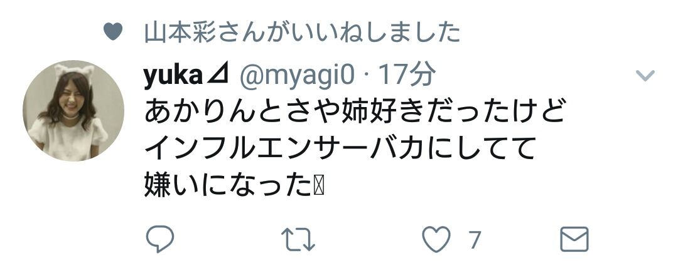Click the tweet line starting あかりんとさや姉

(x=355, y=112)
